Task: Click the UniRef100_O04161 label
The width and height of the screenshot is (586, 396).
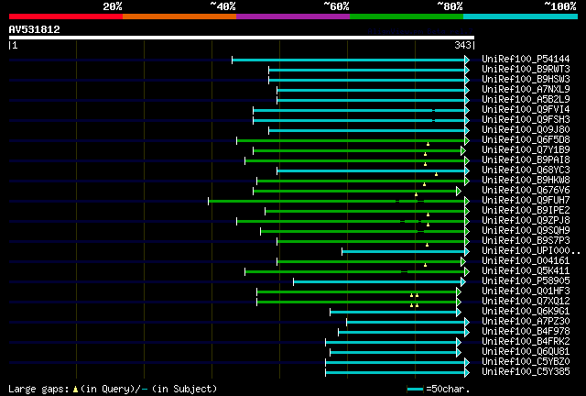Action: click(526, 261)
